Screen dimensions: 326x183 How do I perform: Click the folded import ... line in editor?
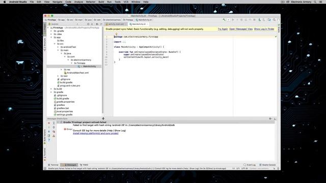[120, 42]
